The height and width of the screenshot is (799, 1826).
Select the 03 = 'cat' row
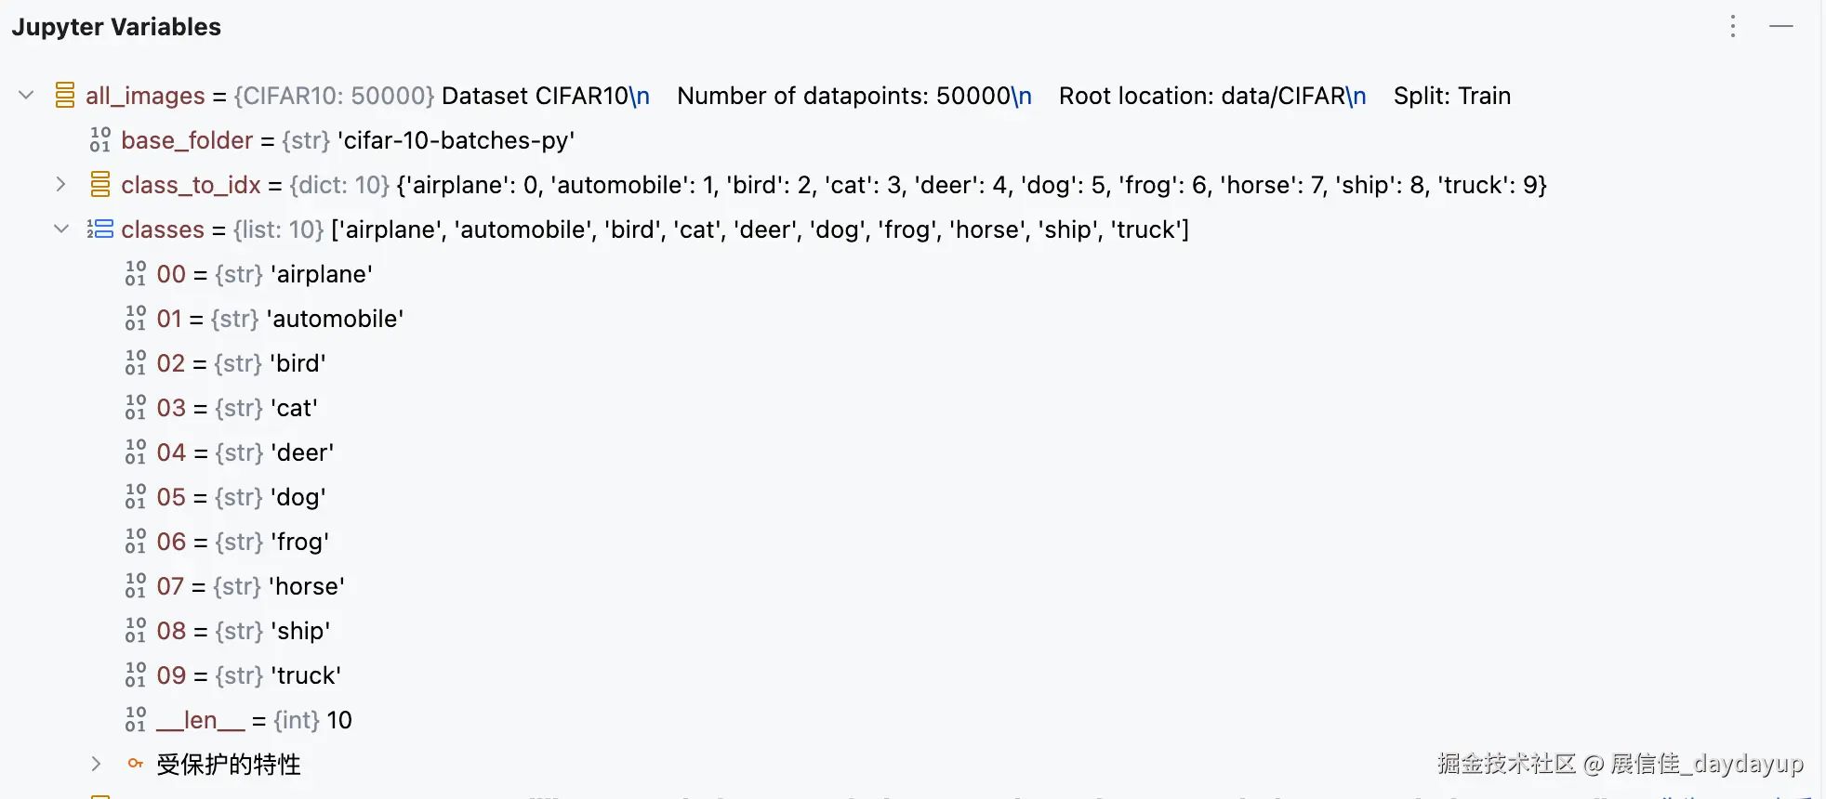(x=237, y=408)
